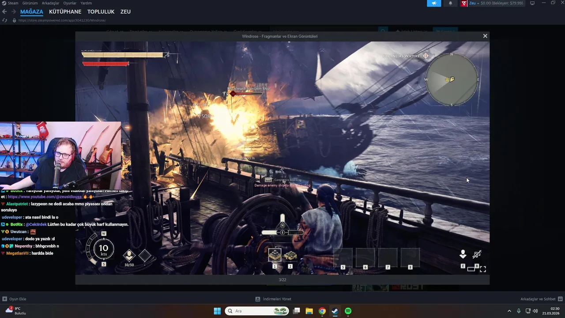Click the 3/22 screenshot counter

click(x=282, y=280)
